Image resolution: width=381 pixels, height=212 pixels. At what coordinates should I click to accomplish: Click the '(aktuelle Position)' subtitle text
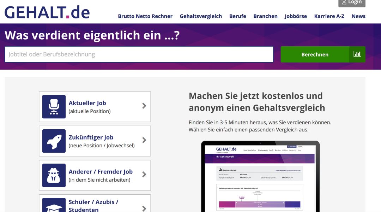[89, 111]
